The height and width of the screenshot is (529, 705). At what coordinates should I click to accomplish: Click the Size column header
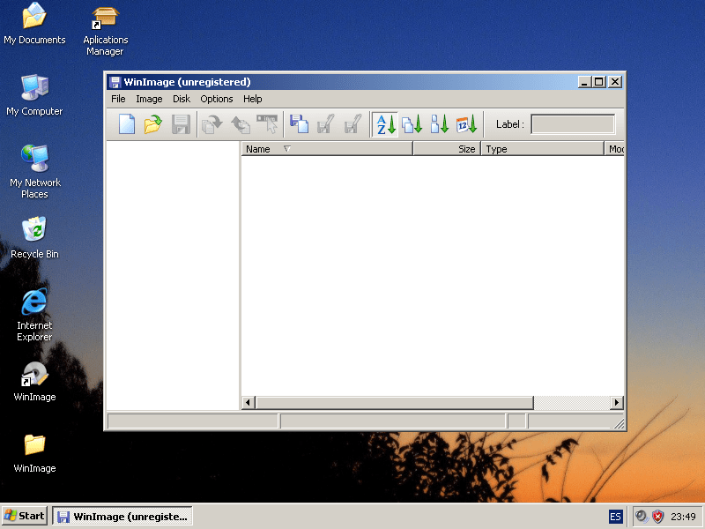tap(447, 149)
